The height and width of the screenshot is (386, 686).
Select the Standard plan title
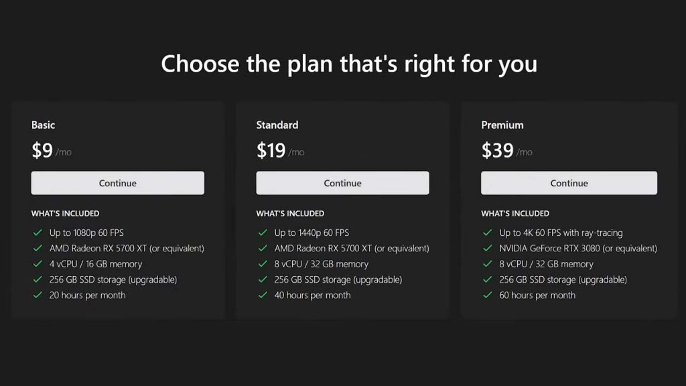(x=277, y=125)
